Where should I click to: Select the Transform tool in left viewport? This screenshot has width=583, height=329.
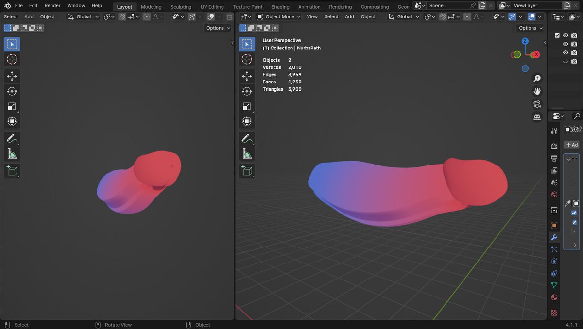click(x=12, y=121)
